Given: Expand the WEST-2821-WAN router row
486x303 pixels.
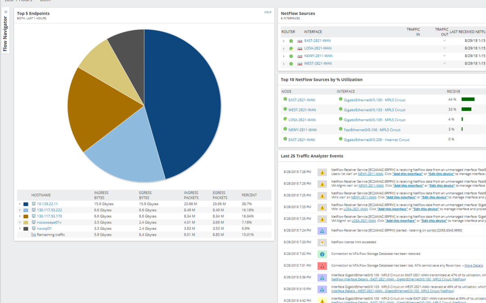Looking at the screenshot, I should click(283, 64).
